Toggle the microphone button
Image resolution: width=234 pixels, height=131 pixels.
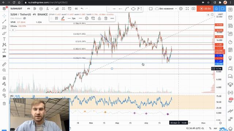[216, 9]
